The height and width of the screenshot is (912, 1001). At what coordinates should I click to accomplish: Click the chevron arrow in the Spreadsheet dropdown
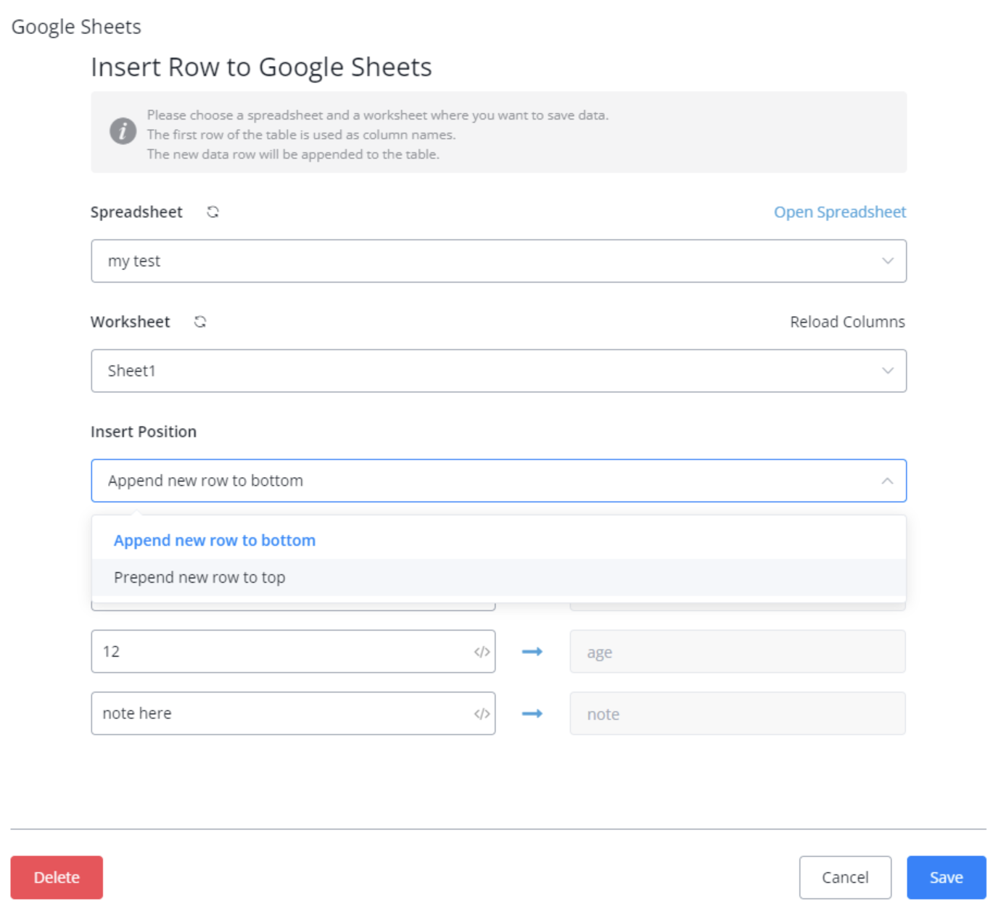(887, 261)
